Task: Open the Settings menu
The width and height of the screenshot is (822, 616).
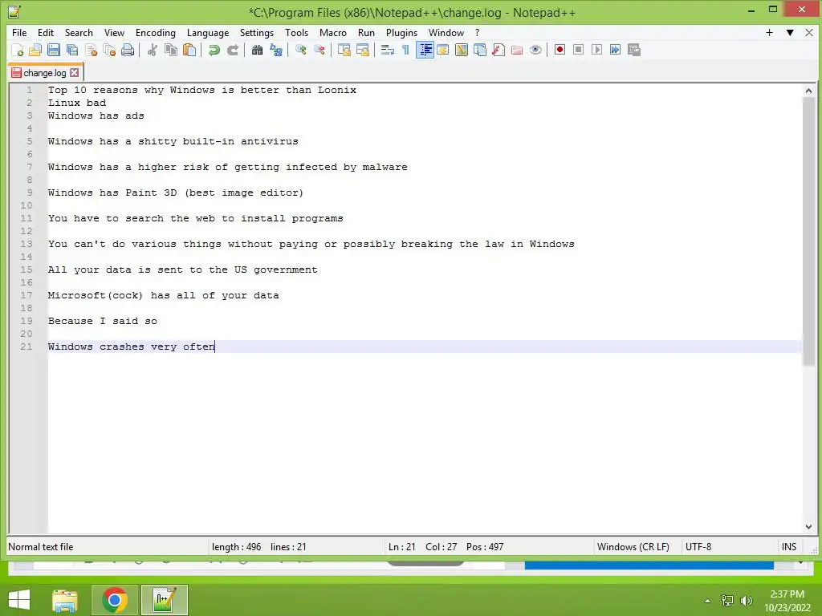Action: 257,32
